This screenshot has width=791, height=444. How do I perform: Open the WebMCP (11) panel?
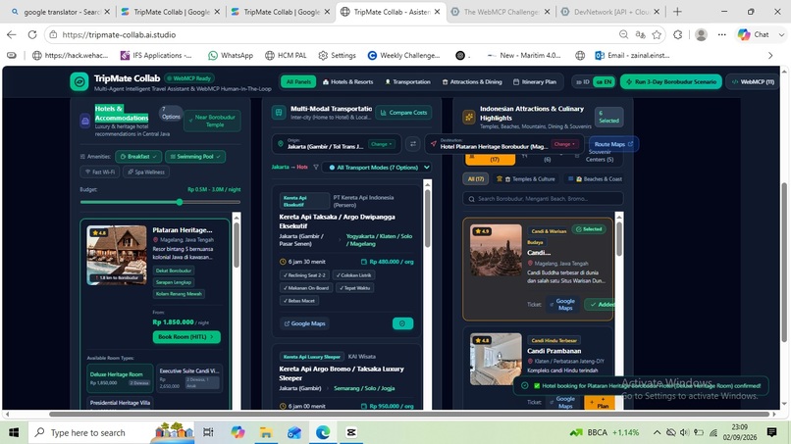coord(753,81)
